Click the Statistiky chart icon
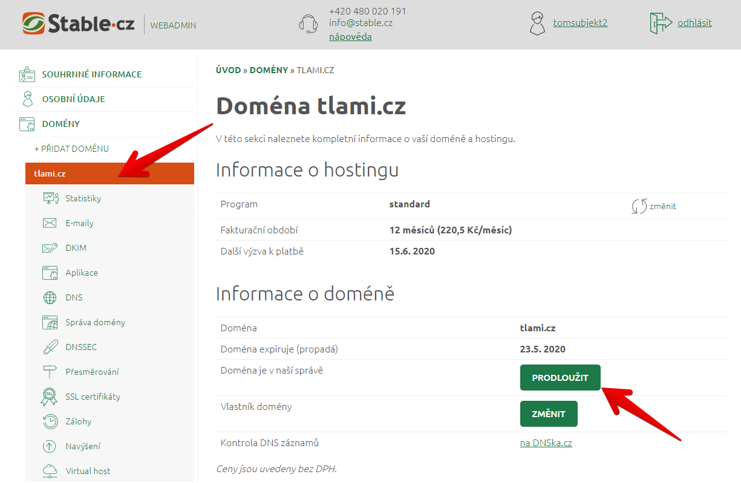 pos(50,198)
